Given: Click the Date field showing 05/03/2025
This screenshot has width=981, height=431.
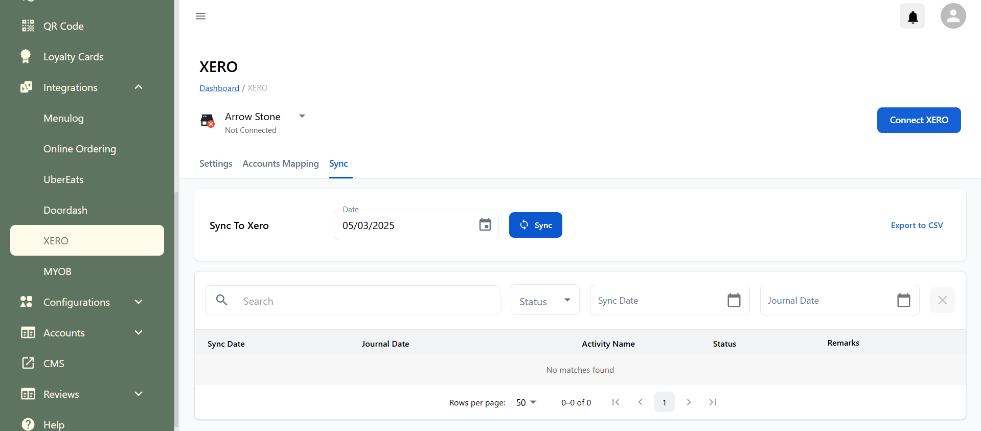Looking at the screenshot, I should [x=416, y=225].
